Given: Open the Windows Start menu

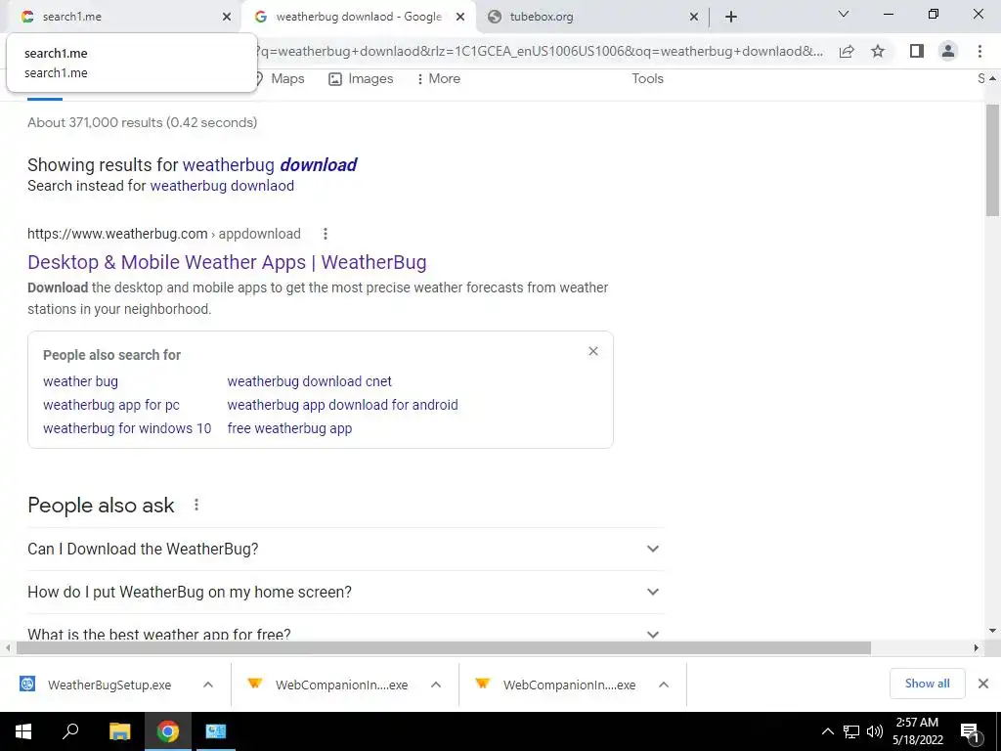Looking at the screenshot, I should (23, 731).
